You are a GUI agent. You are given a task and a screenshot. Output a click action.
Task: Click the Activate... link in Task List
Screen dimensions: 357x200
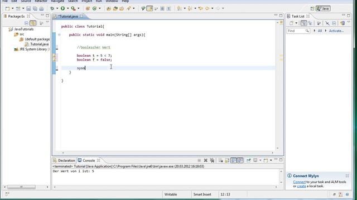point(336,31)
